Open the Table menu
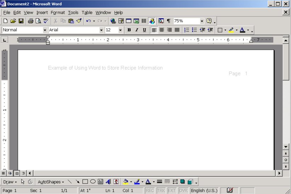Screen dimensions: 291x194 pos(87,12)
